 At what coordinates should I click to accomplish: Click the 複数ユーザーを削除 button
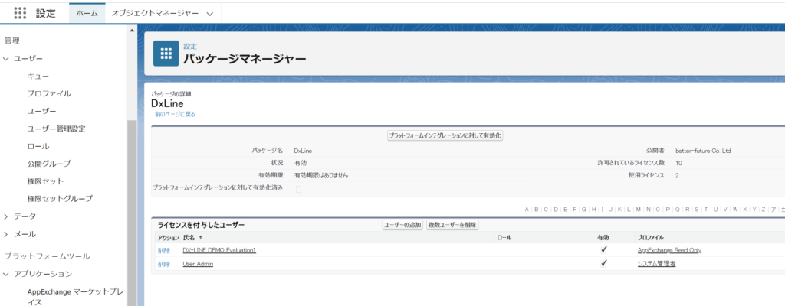pyautogui.click(x=452, y=225)
